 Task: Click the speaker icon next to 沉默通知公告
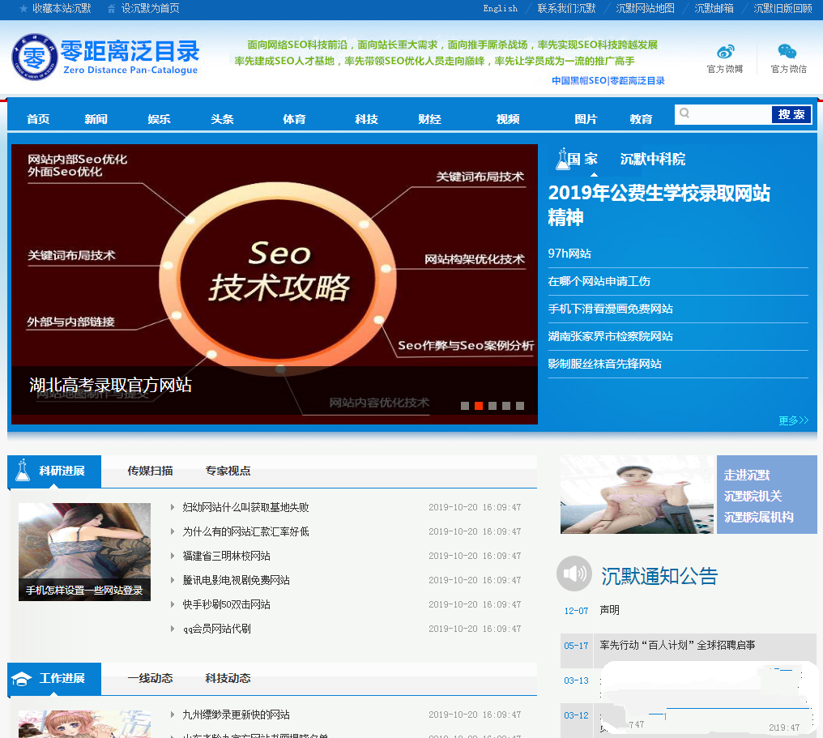pos(574,574)
